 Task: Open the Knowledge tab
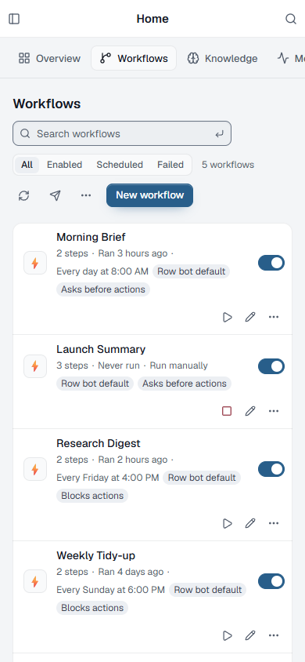pyautogui.click(x=222, y=58)
